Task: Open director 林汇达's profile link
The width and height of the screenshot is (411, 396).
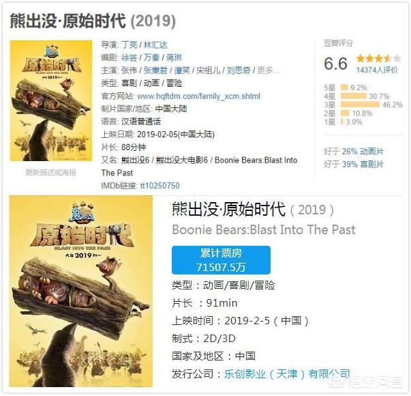Action: [x=155, y=45]
